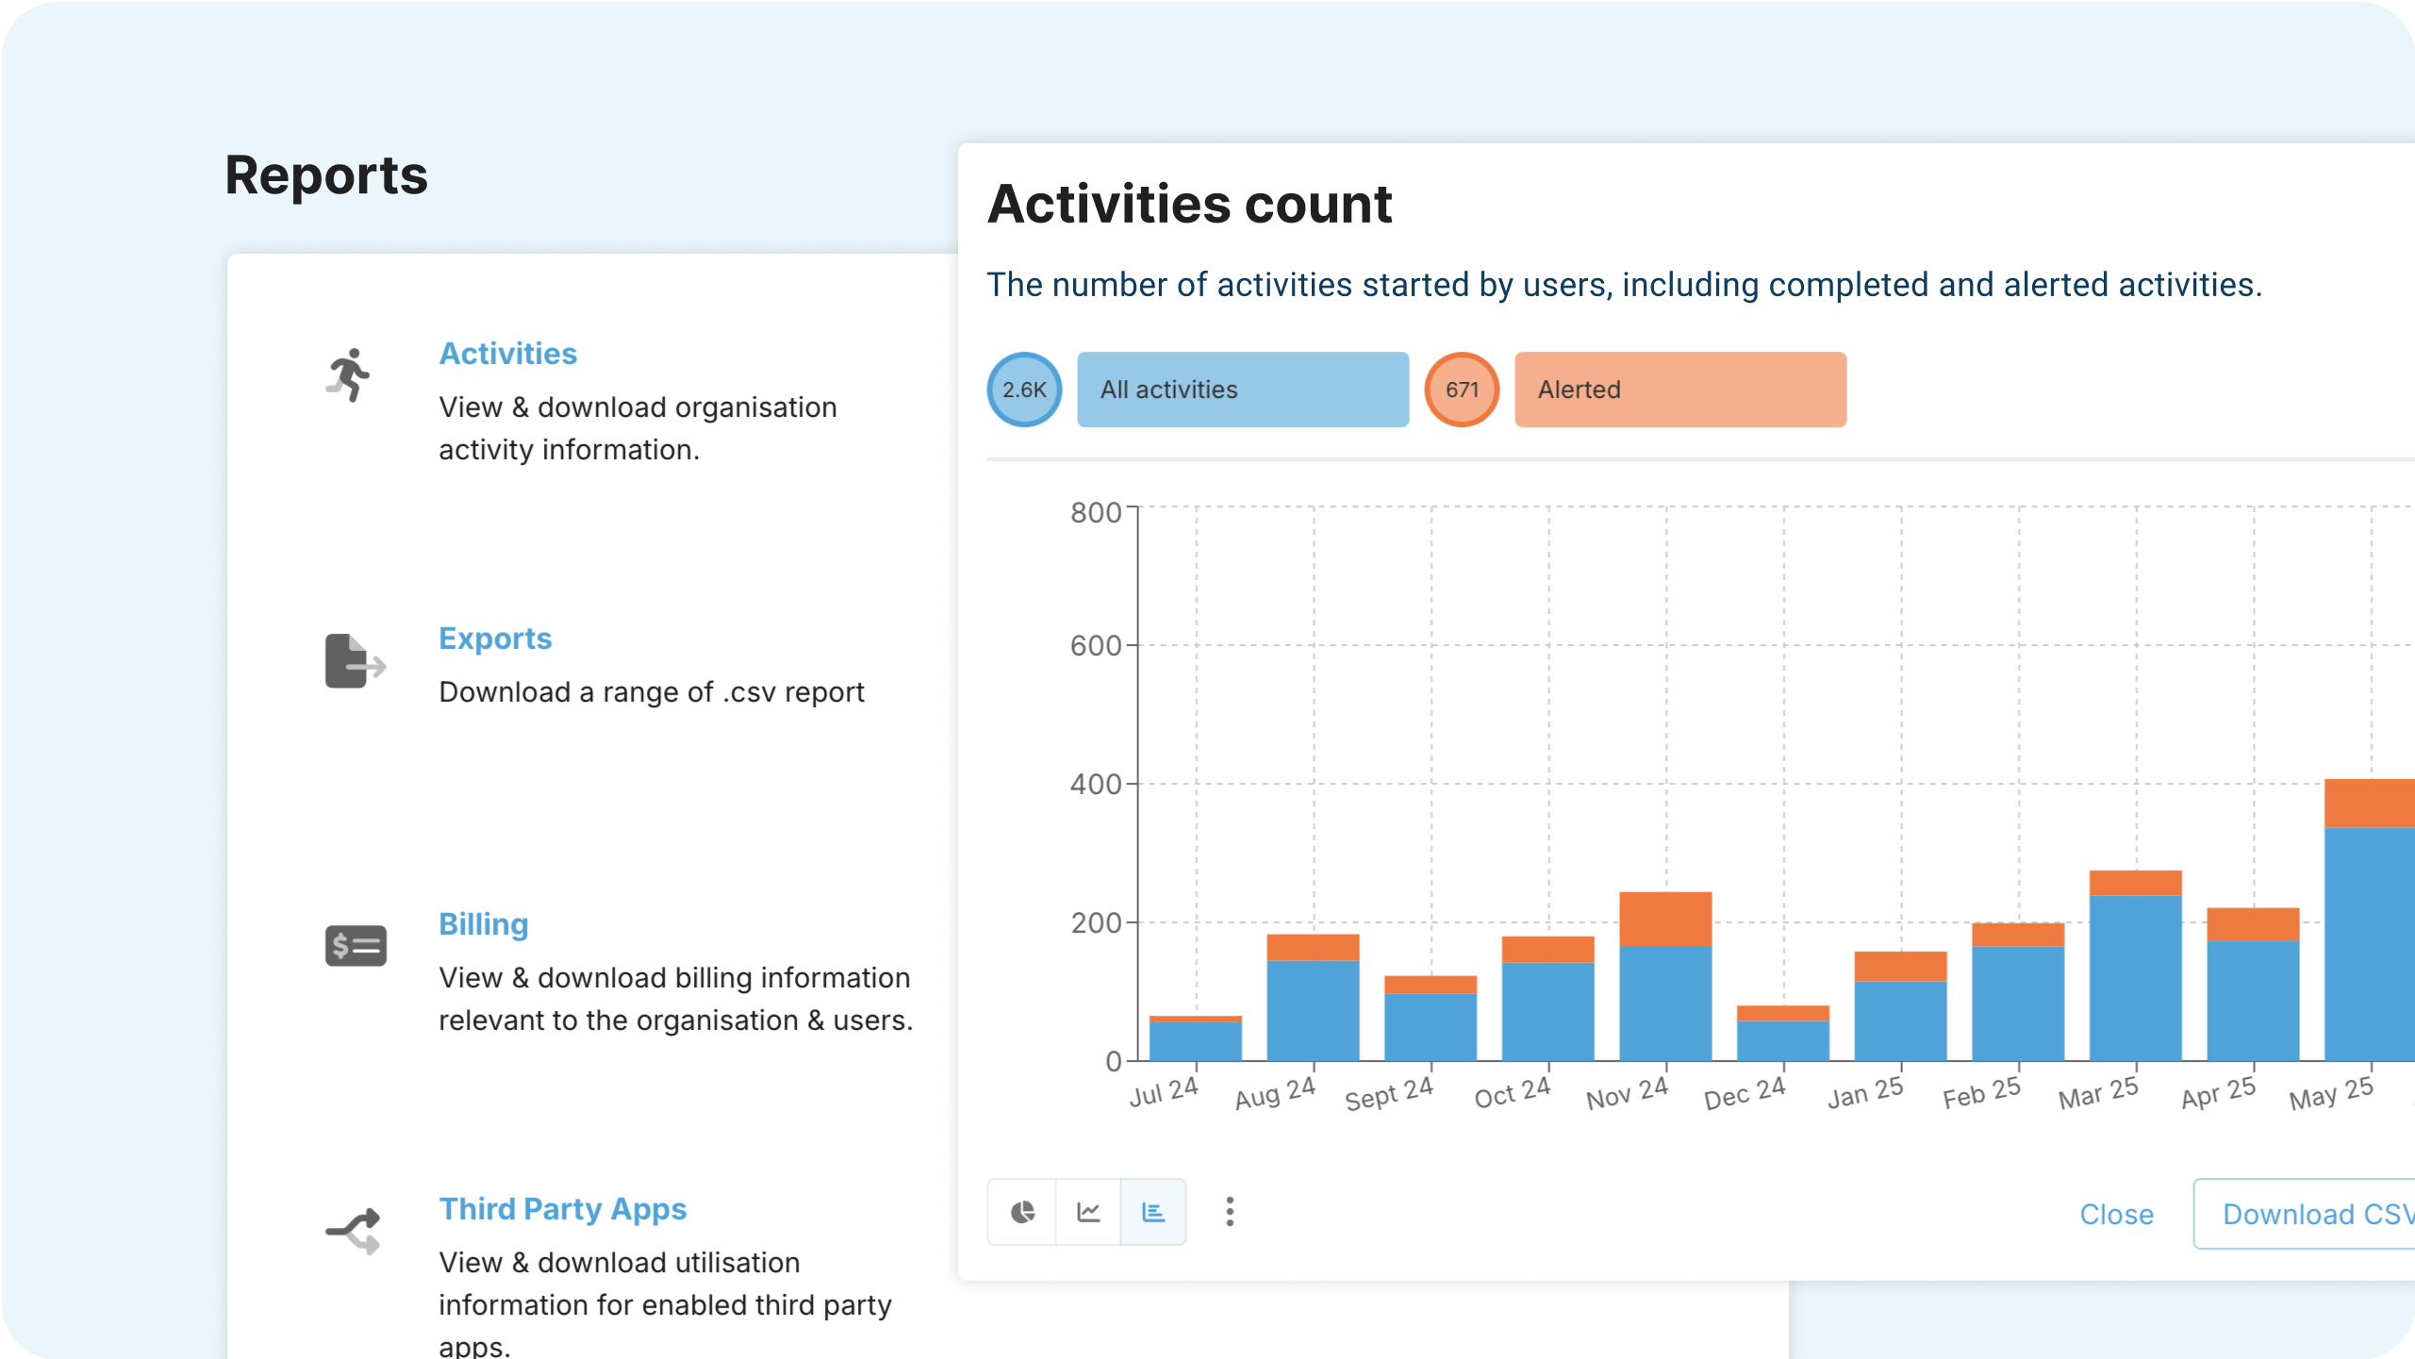Open the Third Party Apps link
The height and width of the screenshot is (1359, 2415).
[x=562, y=1209]
